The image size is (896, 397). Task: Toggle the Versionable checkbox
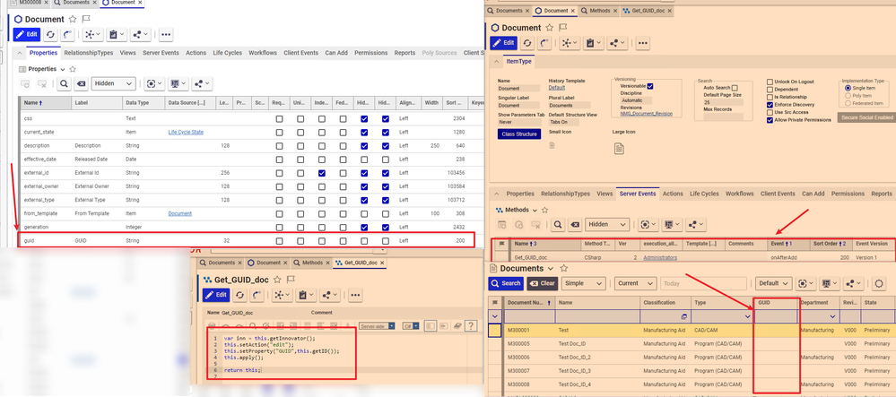click(x=650, y=86)
